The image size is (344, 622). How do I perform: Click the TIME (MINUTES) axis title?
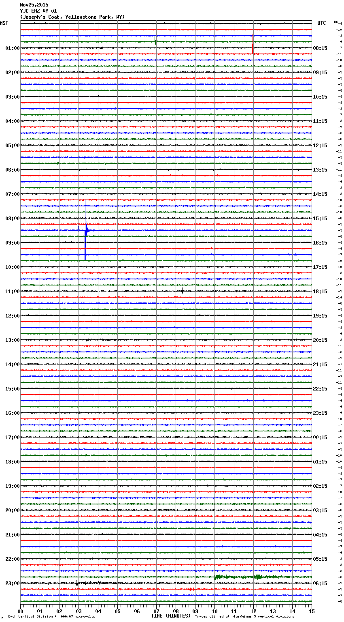click(171, 616)
